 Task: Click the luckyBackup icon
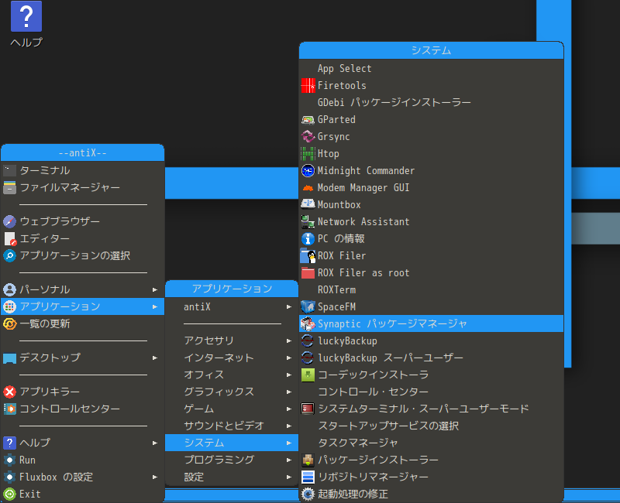tap(308, 340)
